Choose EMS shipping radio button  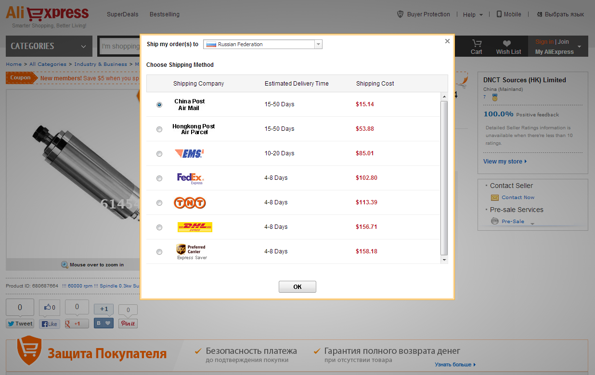coord(159,154)
